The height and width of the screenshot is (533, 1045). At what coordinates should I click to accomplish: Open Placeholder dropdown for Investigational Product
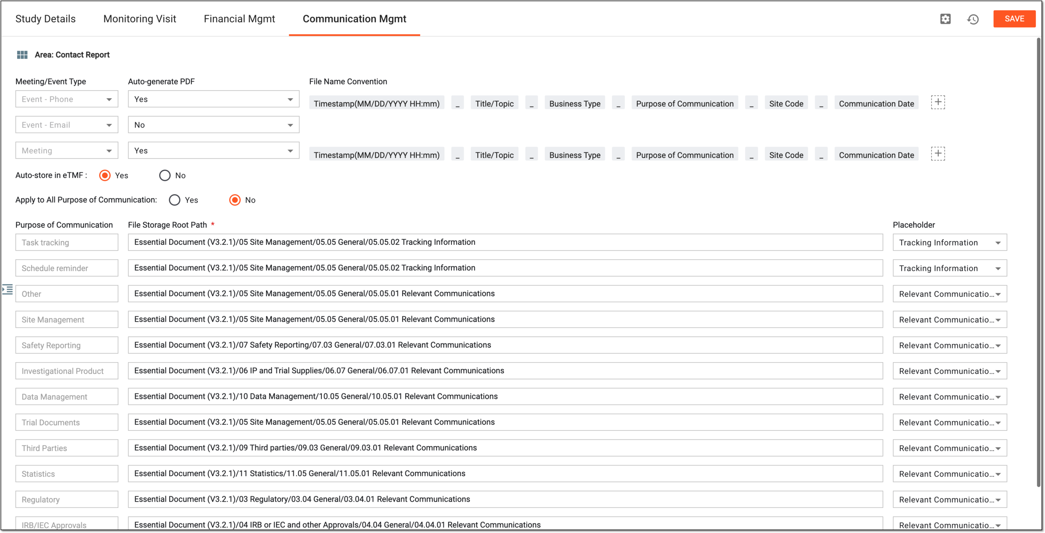click(950, 371)
